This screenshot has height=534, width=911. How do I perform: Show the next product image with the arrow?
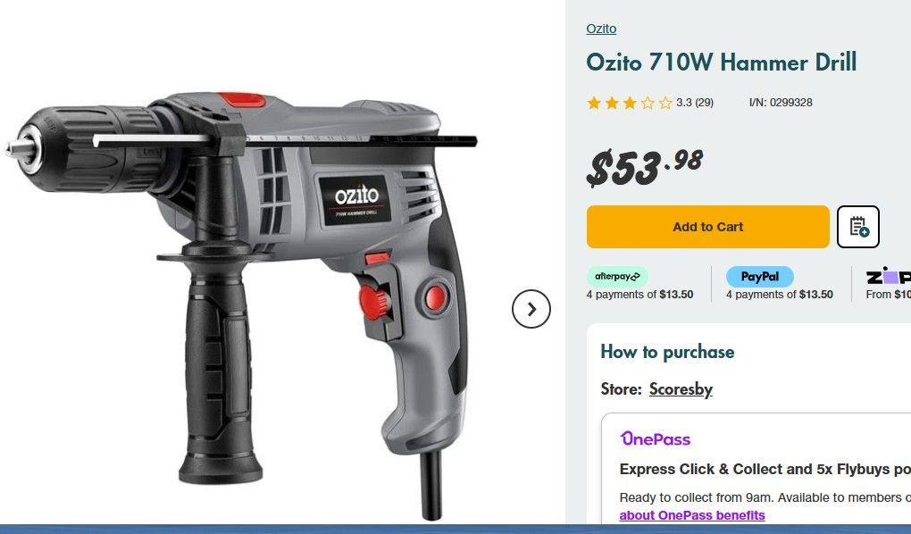[531, 309]
